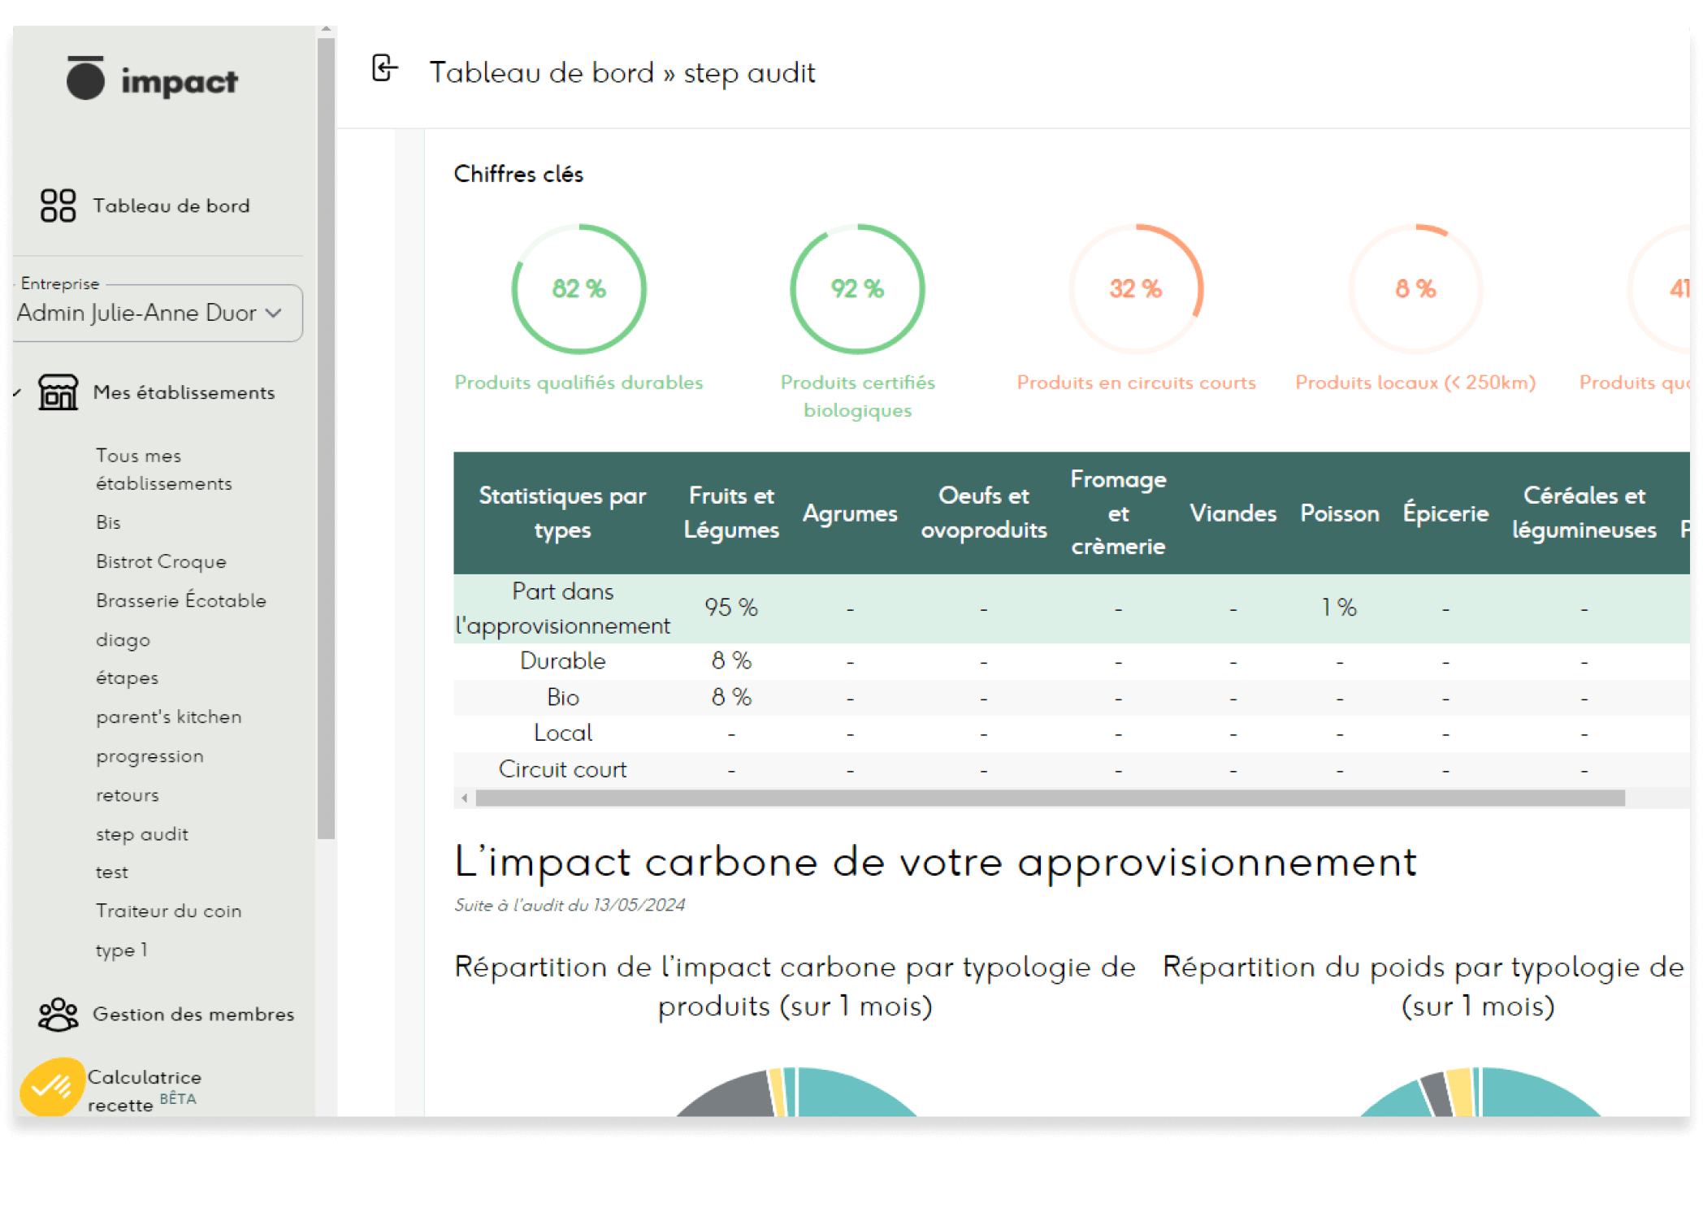Click the Gestion des membres people icon
This screenshot has width=1703, height=1225.
pyautogui.click(x=58, y=1014)
